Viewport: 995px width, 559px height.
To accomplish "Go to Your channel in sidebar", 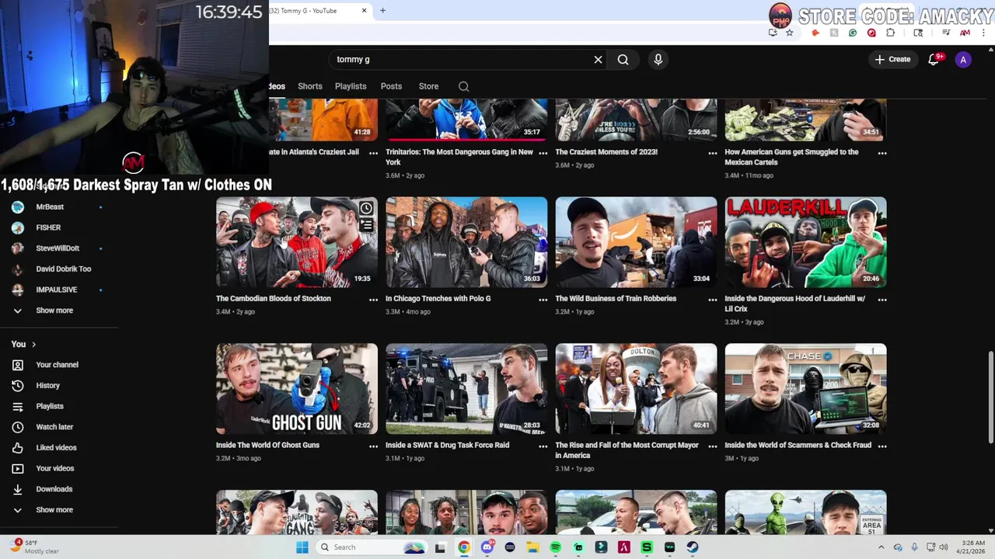I will click(58, 365).
